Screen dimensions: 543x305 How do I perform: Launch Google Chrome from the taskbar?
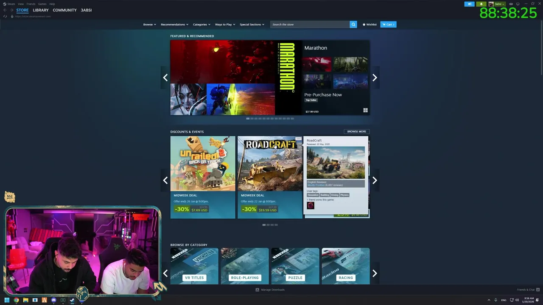[16, 300]
